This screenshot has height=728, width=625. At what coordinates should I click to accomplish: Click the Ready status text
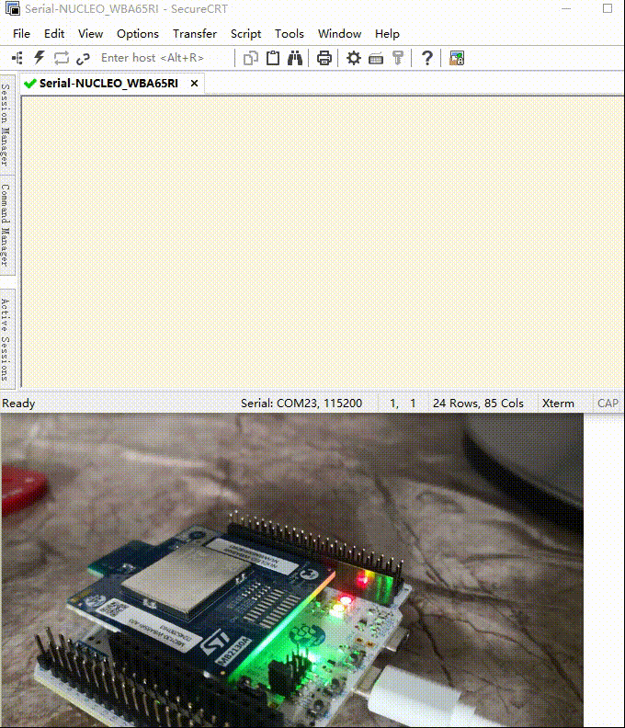[18, 403]
